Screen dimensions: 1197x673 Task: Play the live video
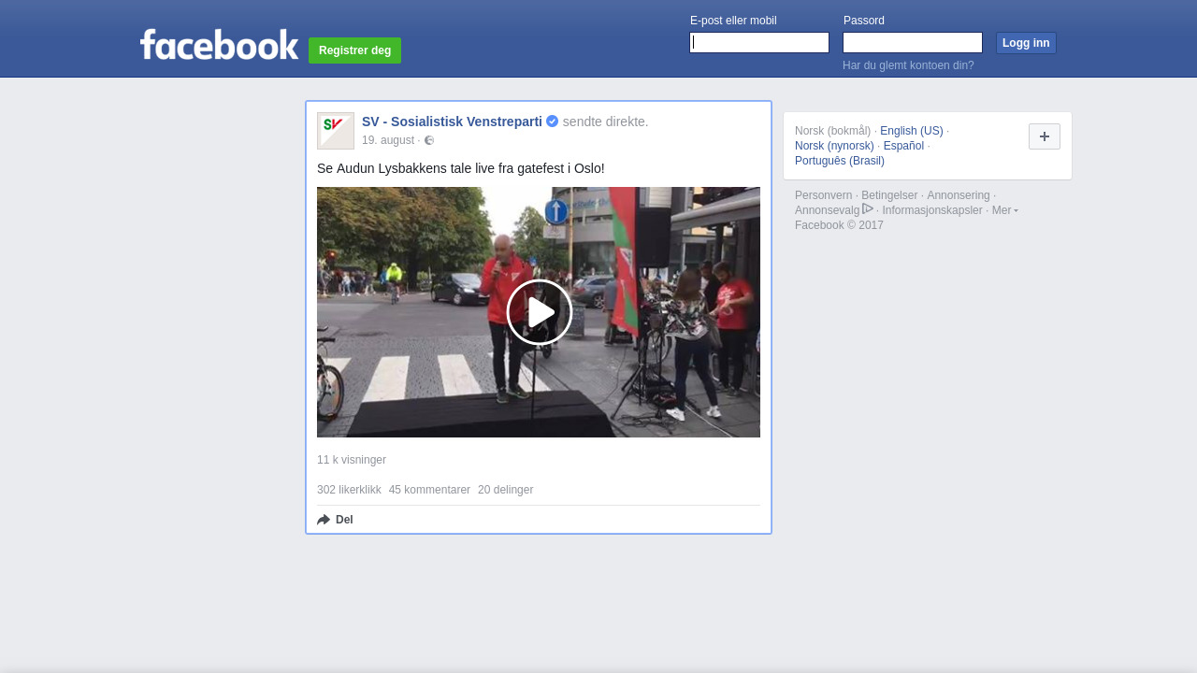click(x=540, y=312)
